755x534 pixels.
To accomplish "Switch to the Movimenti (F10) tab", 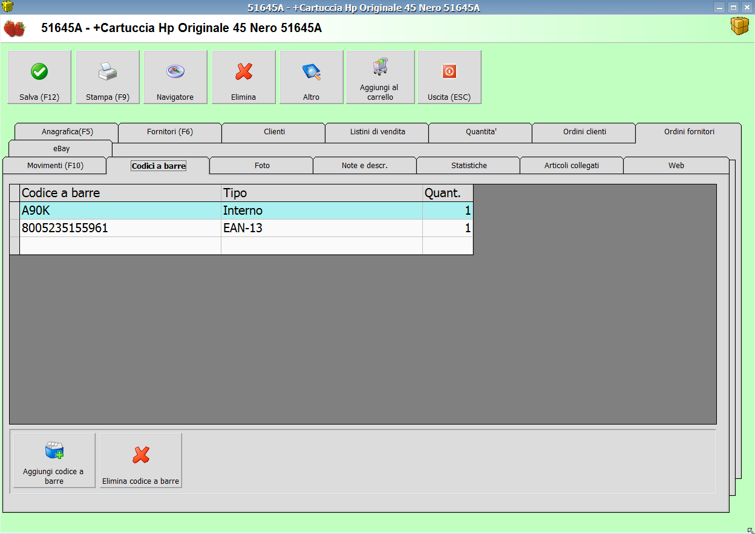I will [x=55, y=166].
